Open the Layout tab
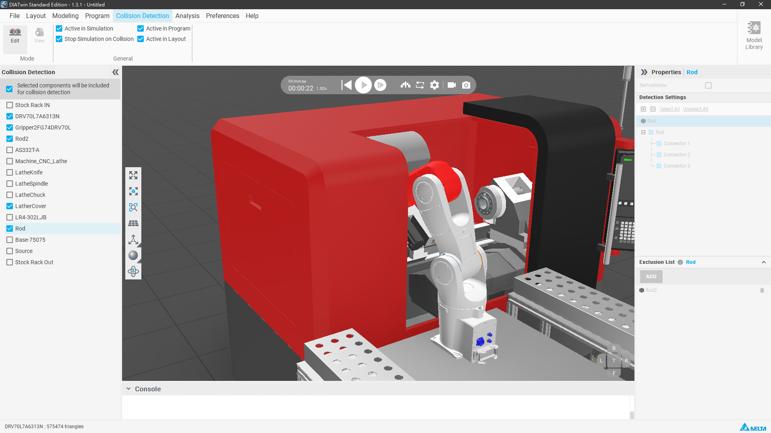The height and width of the screenshot is (433, 771). (36, 16)
